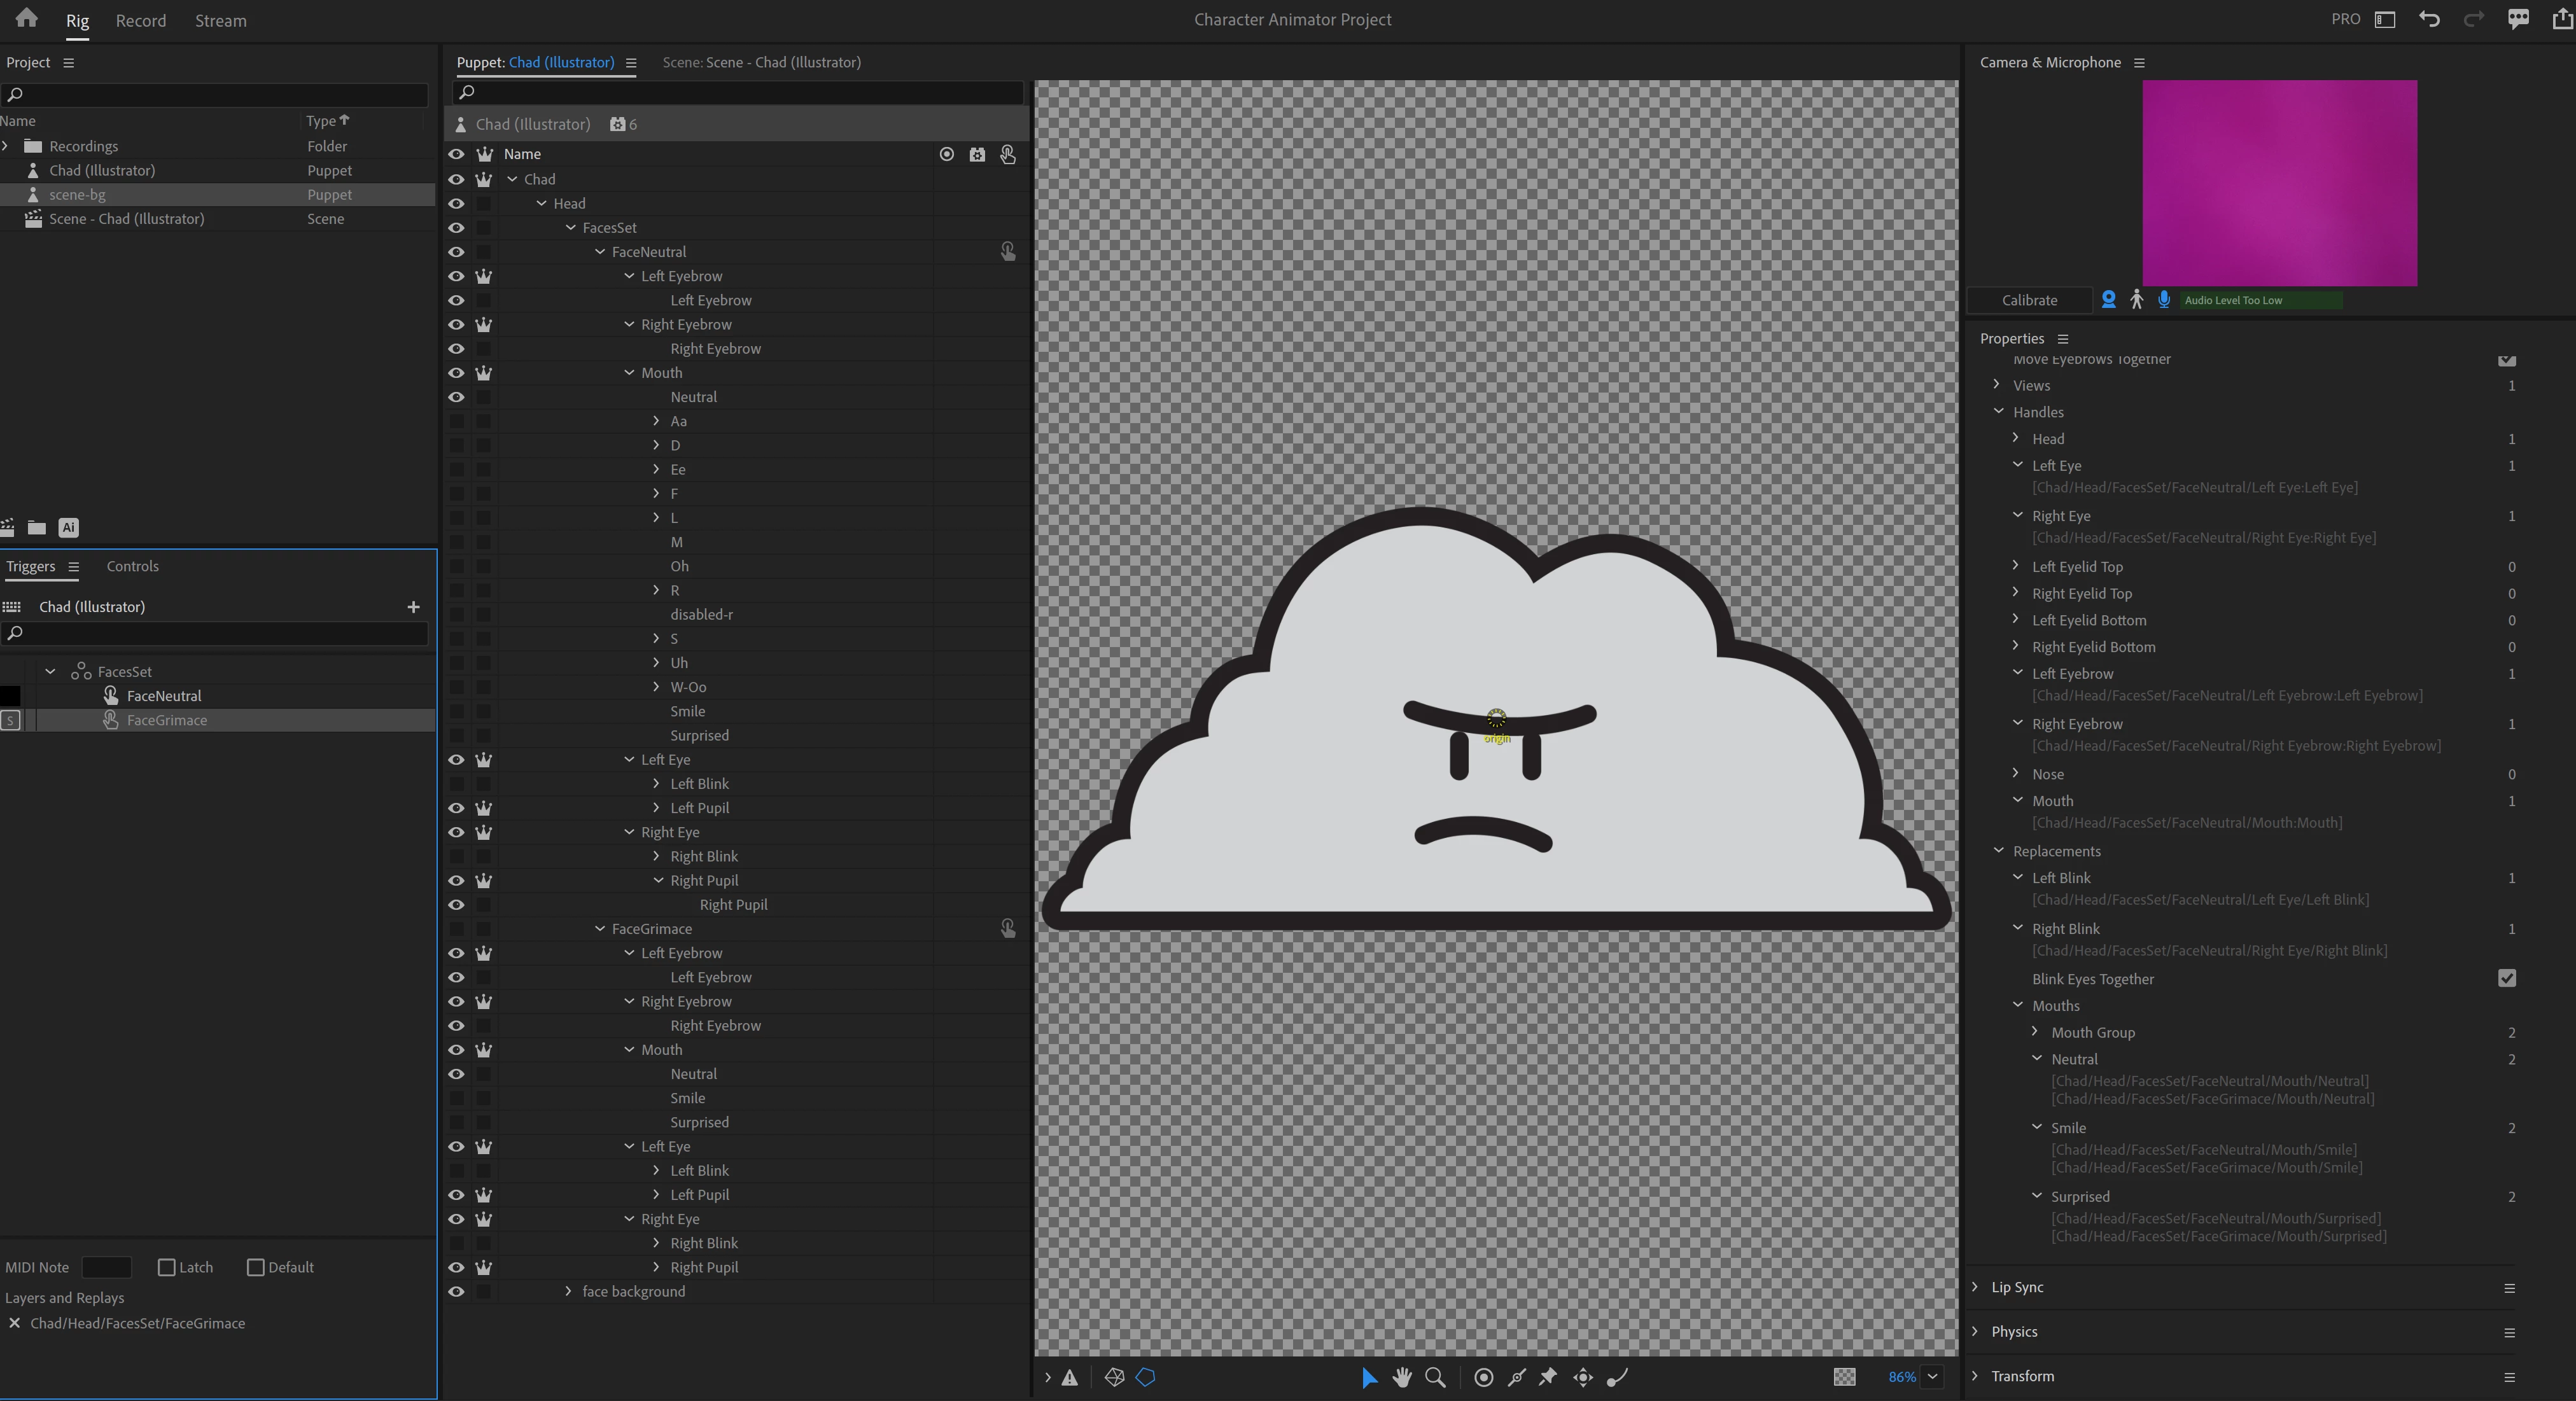Screen dimensions: 2576x1401
Task: Expand the Aa mouth group
Action: click(656, 421)
